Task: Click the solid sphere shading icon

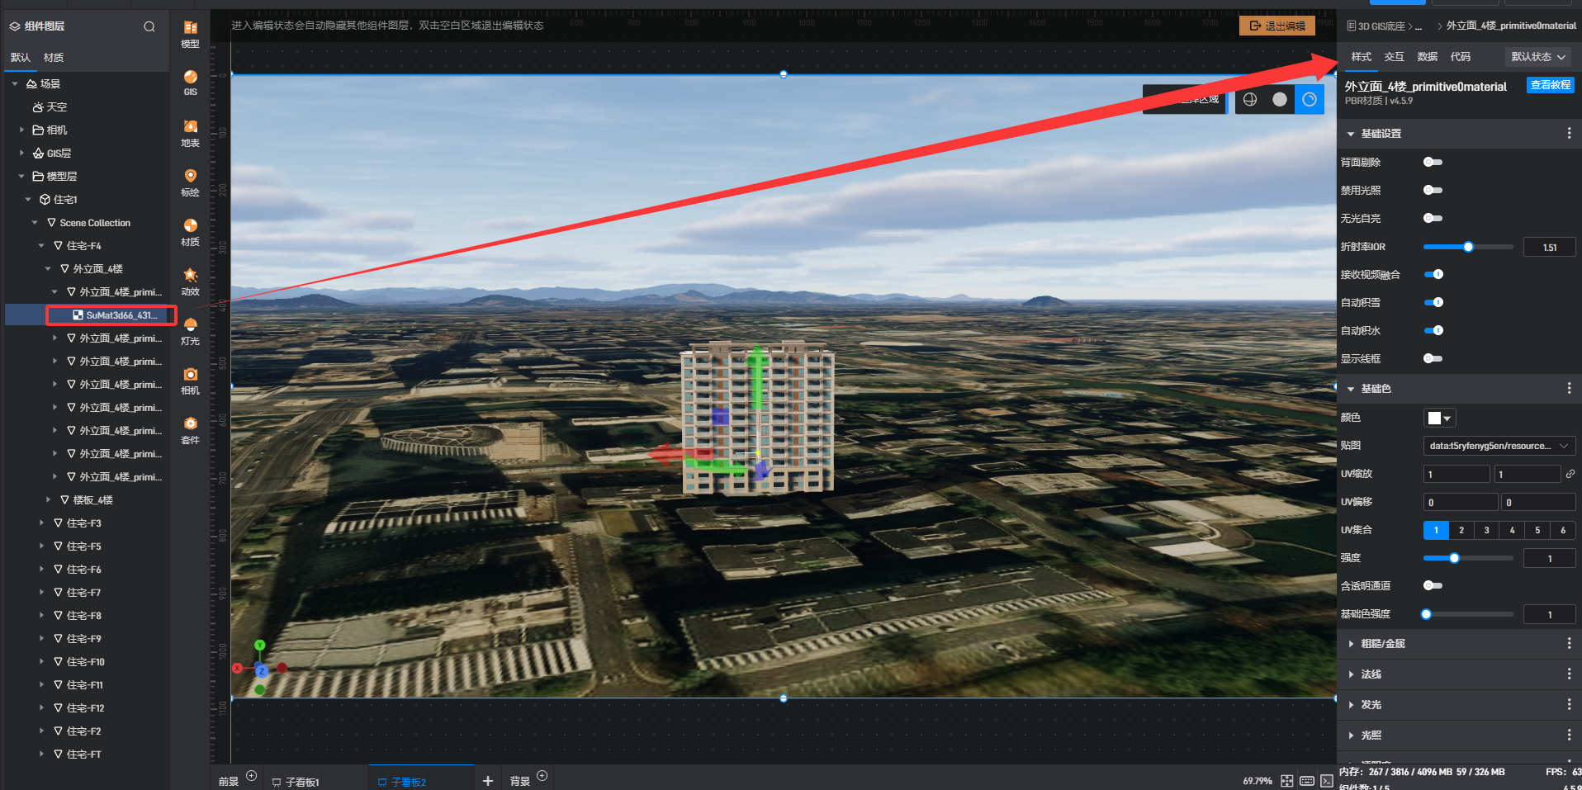Action: pyautogui.click(x=1279, y=100)
